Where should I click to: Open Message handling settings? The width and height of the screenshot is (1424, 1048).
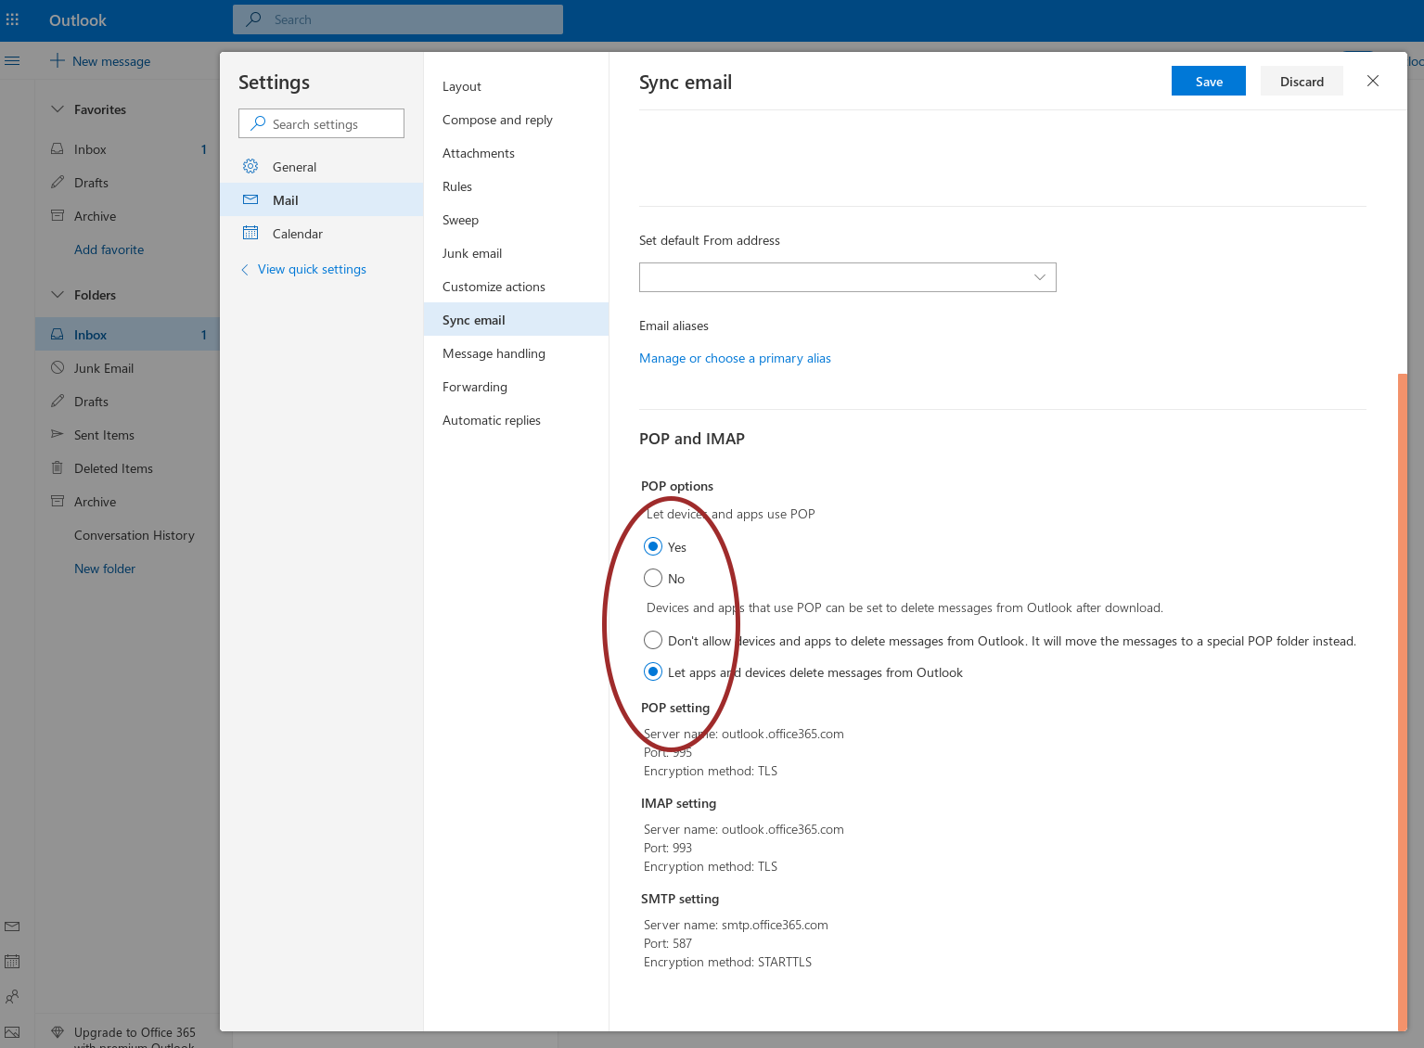click(516, 353)
